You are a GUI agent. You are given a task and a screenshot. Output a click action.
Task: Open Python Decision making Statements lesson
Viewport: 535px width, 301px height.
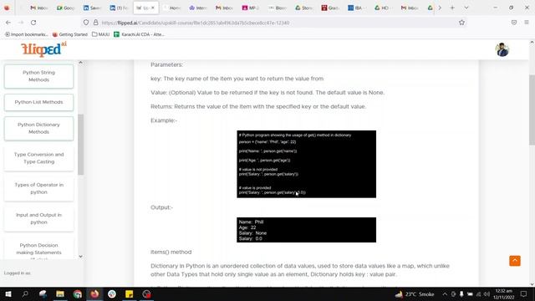pos(39,249)
